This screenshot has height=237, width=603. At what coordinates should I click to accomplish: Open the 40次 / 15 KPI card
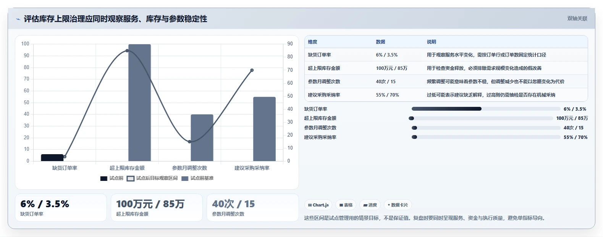[x=252, y=208]
